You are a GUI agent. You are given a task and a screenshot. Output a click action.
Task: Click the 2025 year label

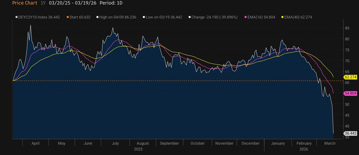tap(138, 149)
